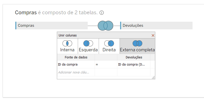Select the Direita join Venn icon
204x100 pixels.
coord(109,43)
